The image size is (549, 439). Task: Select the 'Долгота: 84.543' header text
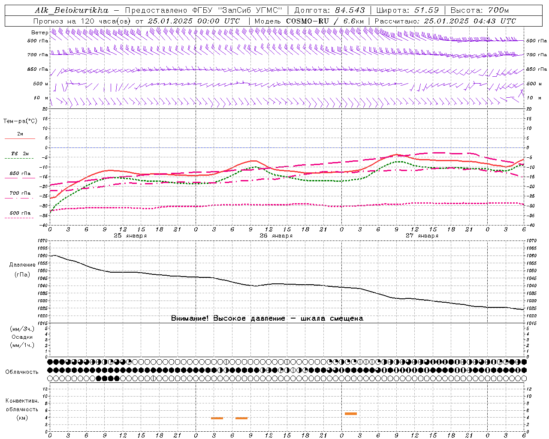(x=329, y=10)
